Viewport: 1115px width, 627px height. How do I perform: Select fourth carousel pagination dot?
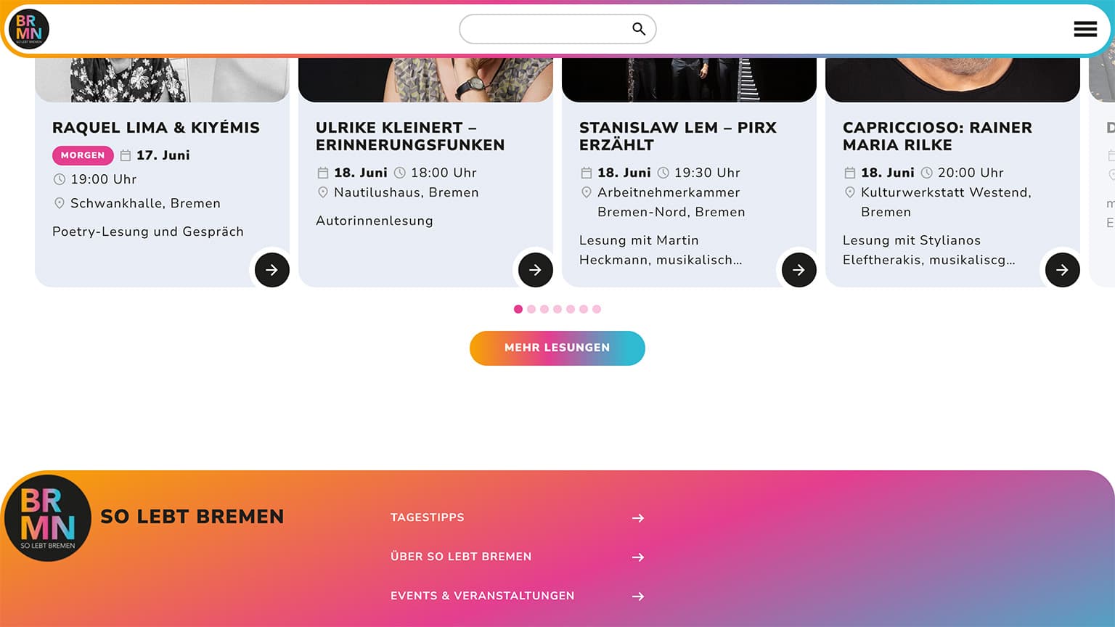coord(557,309)
